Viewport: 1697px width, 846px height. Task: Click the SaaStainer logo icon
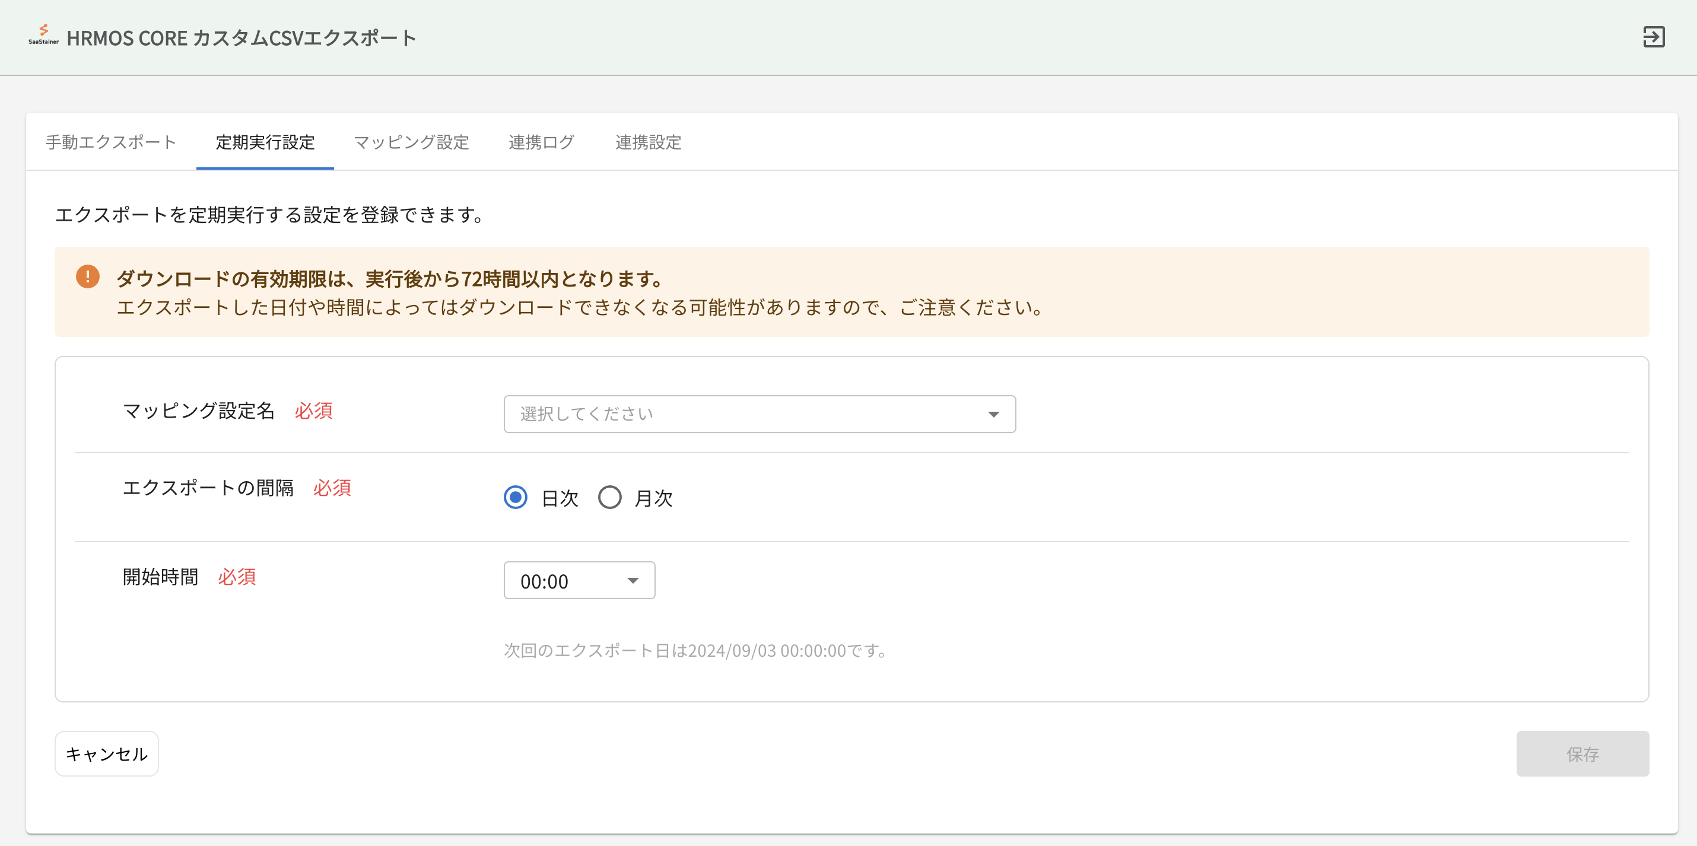point(43,37)
